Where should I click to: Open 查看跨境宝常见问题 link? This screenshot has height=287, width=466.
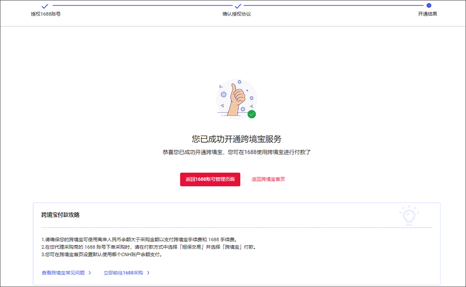(63, 273)
